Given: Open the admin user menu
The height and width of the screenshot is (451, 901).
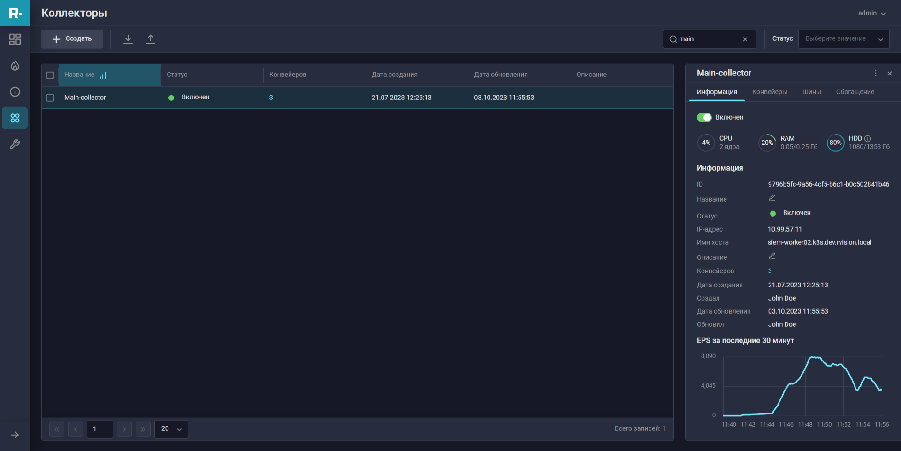Looking at the screenshot, I should [x=871, y=13].
